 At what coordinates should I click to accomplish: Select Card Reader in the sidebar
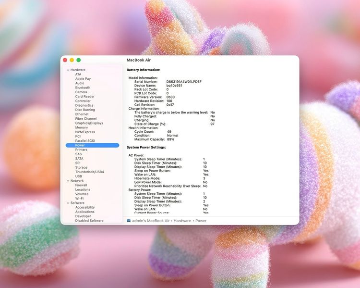[x=84, y=96]
